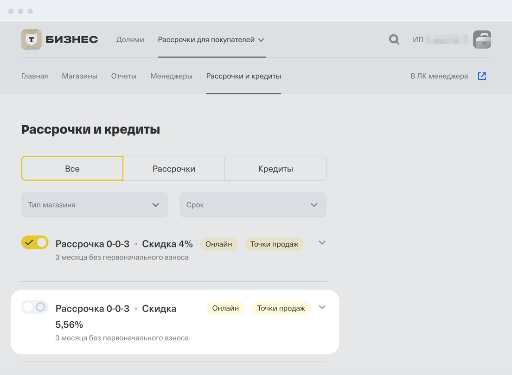Go to the Долями section

tap(130, 40)
